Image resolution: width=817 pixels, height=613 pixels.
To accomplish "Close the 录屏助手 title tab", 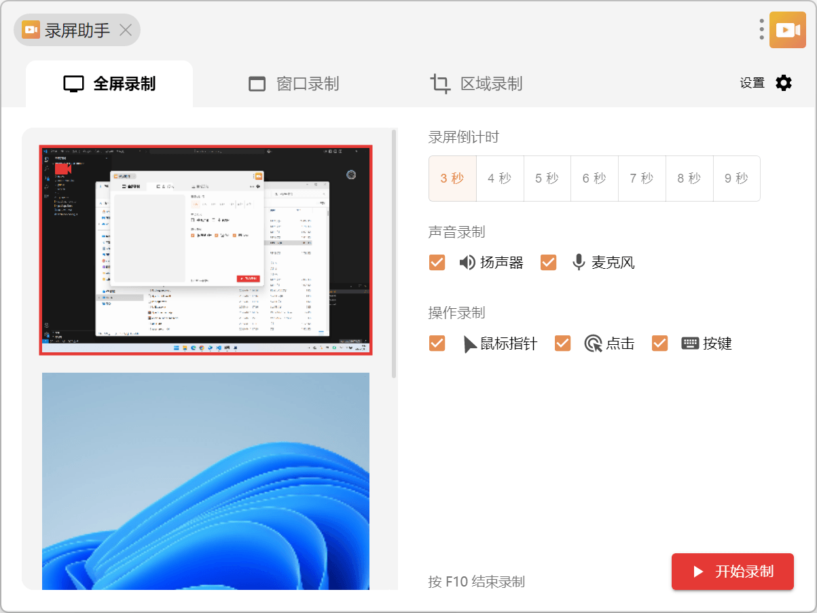I will click(126, 30).
